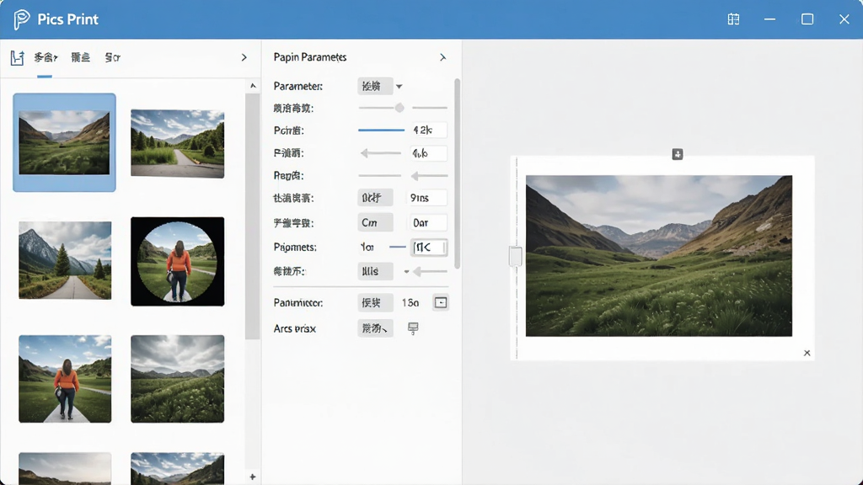The width and height of the screenshot is (863, 485).
Task: Open the layout grid icon in title bar
Action: [733, 19]
